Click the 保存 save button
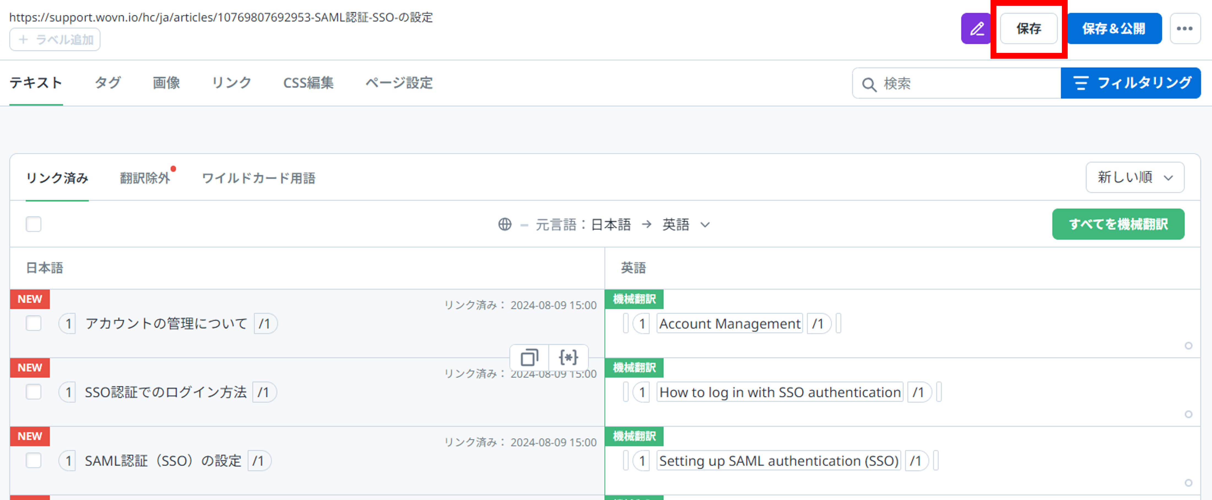 tap(1029, 29)
